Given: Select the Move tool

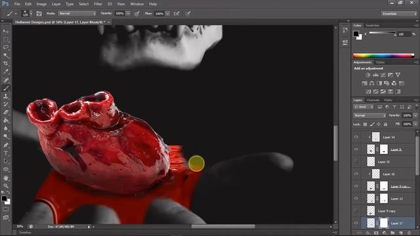Looking at the screenshot, I should click(x=6, y=31).
